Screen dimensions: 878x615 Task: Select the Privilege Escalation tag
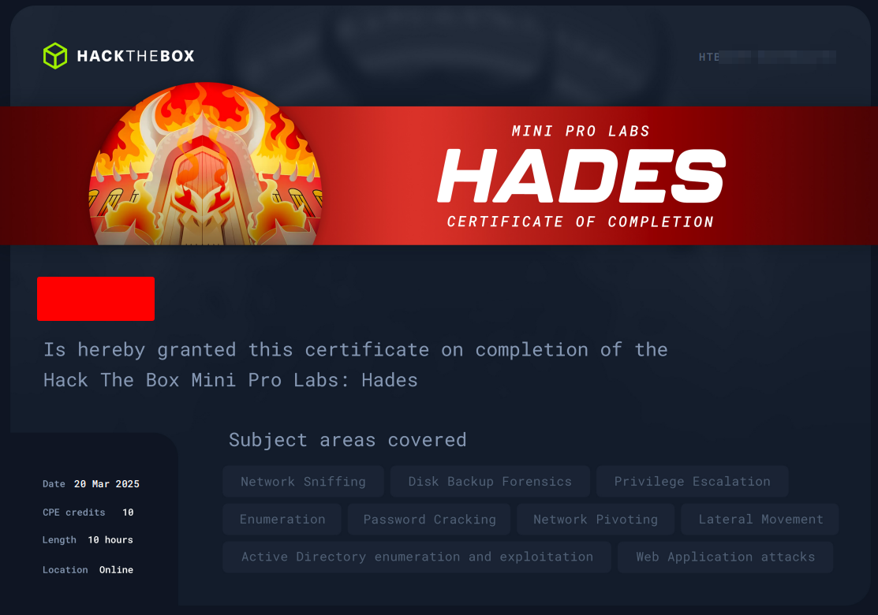[x=692, y=481]
